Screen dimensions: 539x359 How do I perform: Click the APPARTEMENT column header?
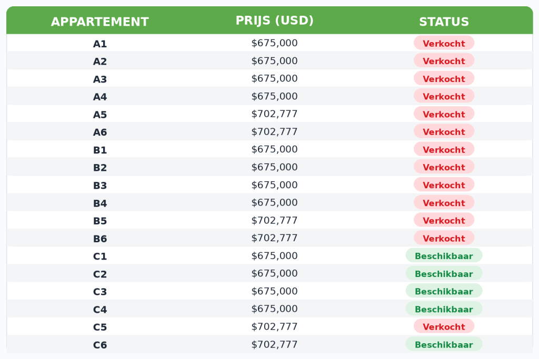pyautogui.click(x=99, y=22)
